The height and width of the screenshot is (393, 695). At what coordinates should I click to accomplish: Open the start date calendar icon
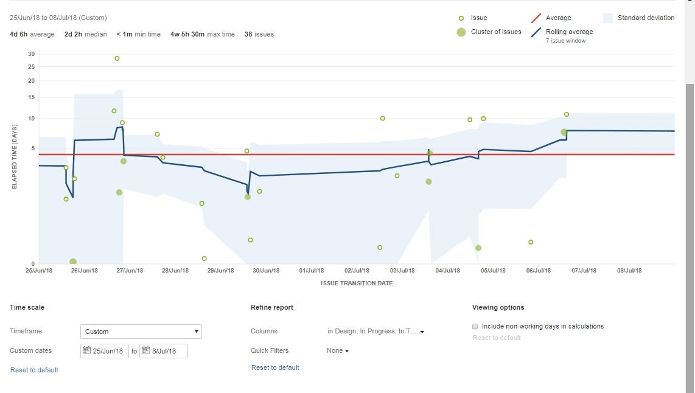point(86,350)
